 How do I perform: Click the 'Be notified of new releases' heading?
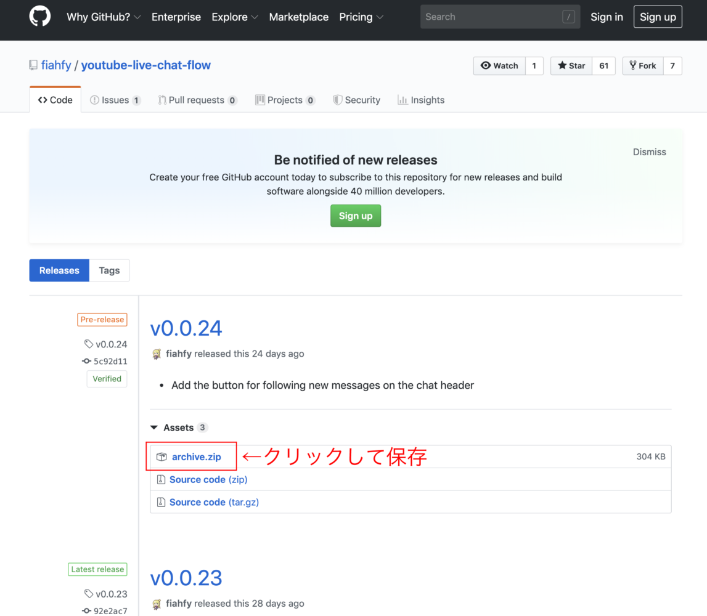tap(356, 160)
